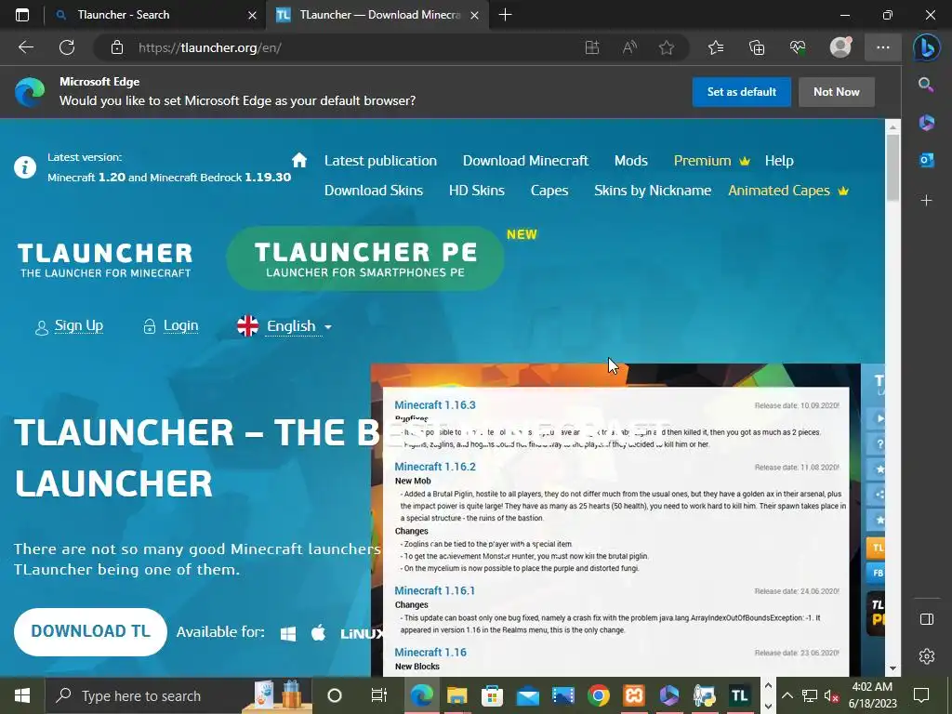Open the Premium menu item

pyautogui.click(x=711, y=160)
